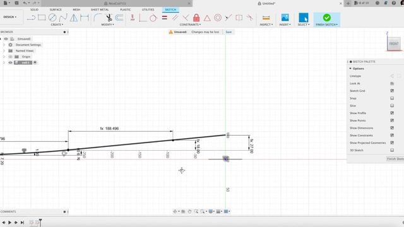The height and width of the screenshot is (227, 404).
Task: Click Finish Sketch button in Sketch Palette
Action: 395,159
